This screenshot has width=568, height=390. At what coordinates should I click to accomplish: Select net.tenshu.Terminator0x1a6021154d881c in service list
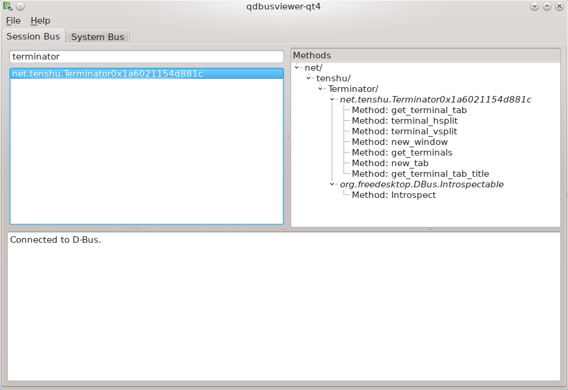click(x=146, y=74)
